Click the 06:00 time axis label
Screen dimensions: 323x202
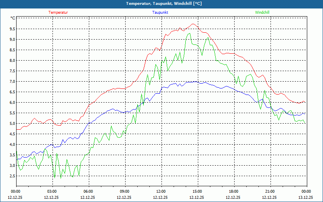click(88, 191)
